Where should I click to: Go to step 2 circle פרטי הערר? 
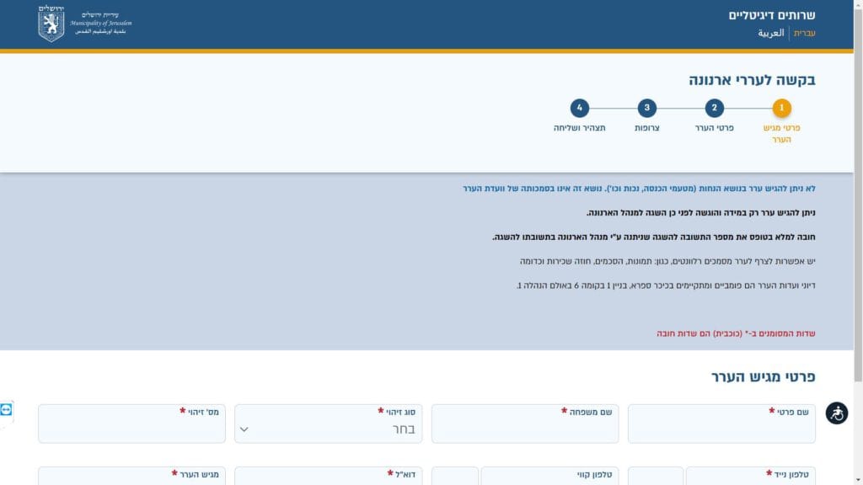click(714, 108)
